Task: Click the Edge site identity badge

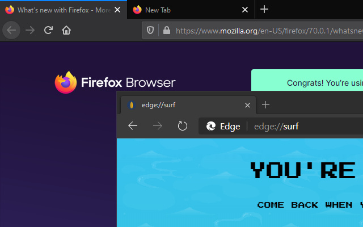Action: coord(223,127)
